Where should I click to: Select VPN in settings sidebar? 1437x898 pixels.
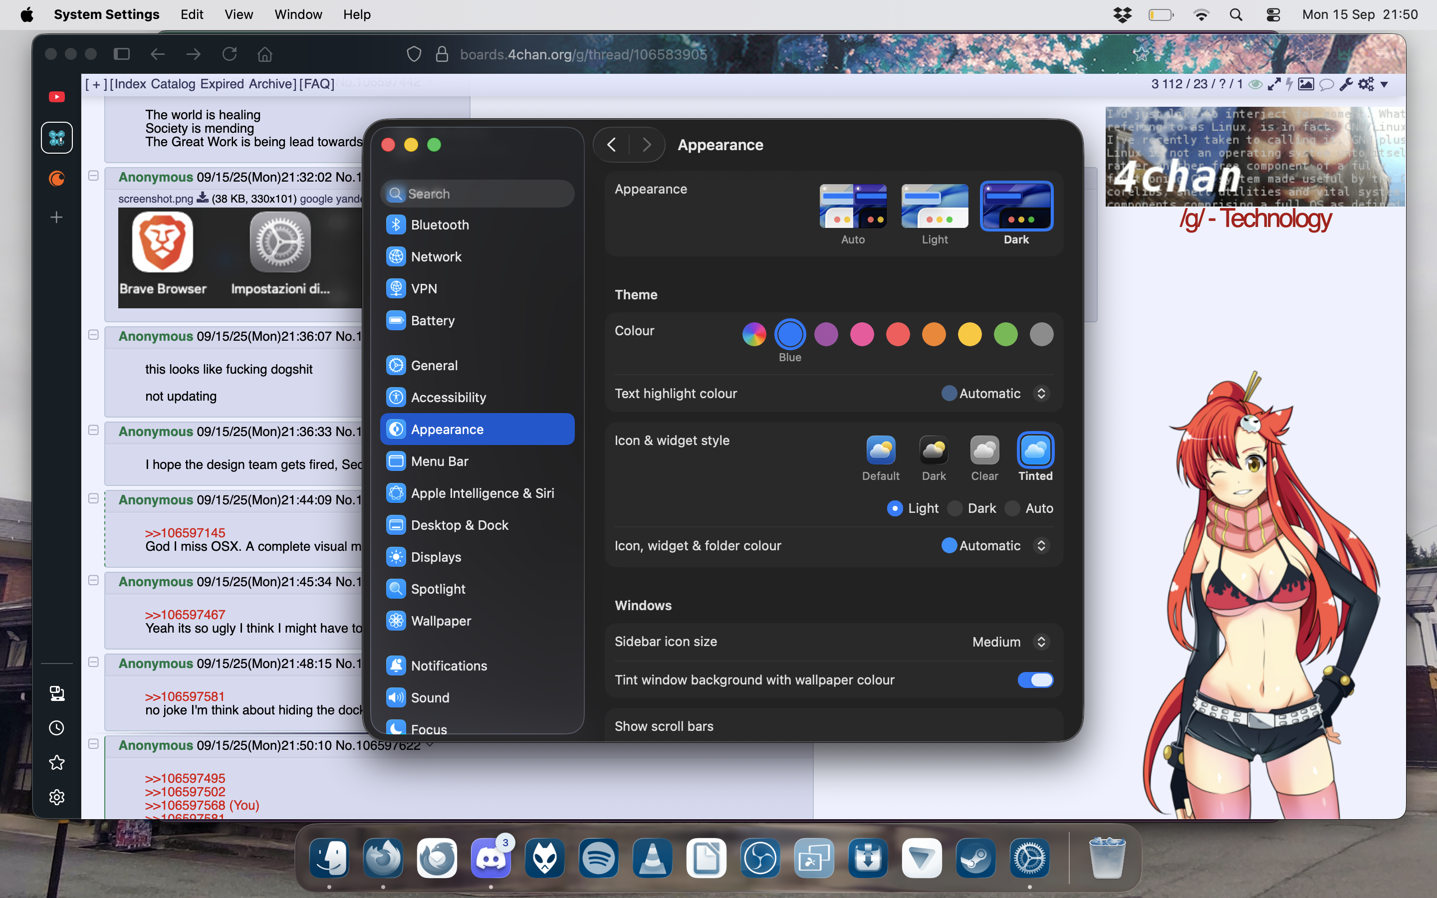[478, 289]
